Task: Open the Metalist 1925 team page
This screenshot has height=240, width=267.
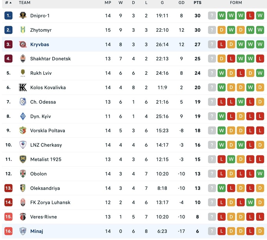Action: point(46,159)
